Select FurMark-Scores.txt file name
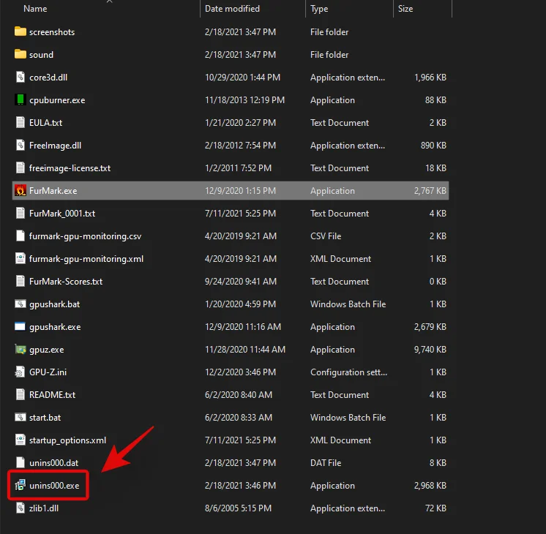Screen dimensions: 546x534 [x=66, y=282]
